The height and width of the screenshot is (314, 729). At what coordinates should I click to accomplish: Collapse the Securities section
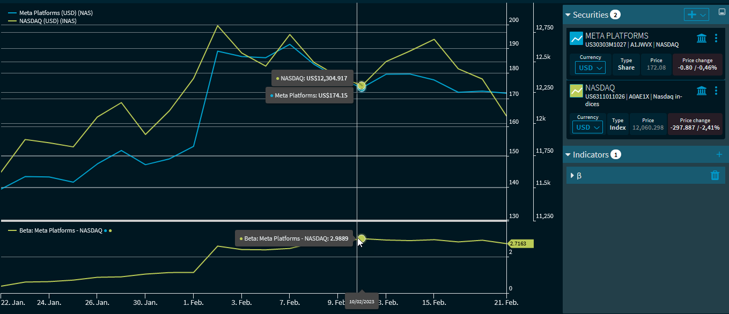point(568,15)
